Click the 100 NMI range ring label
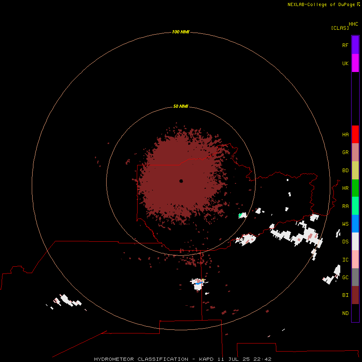The width and height of the screenshot is (362, 362). pos(181,32)
